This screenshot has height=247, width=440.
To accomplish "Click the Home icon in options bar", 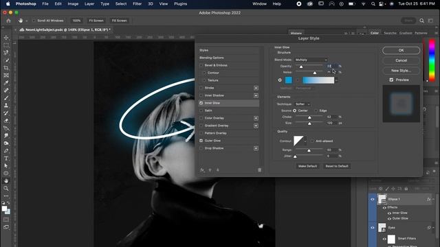I will (x=8, y=21).
